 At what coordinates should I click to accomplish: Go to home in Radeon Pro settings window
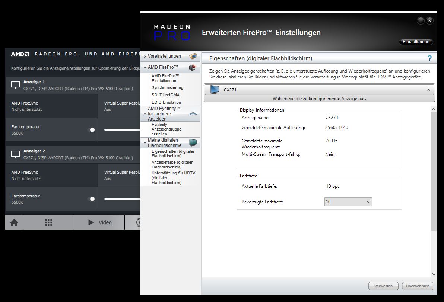(x=14, y=222)
